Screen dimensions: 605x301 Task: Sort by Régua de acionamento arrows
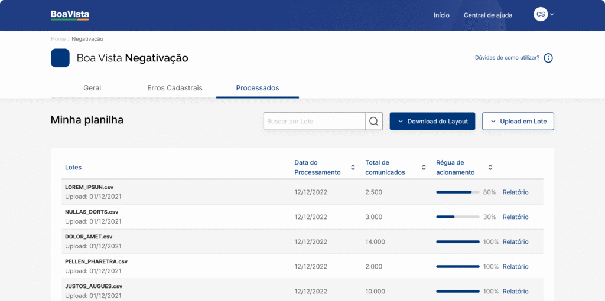490,168
